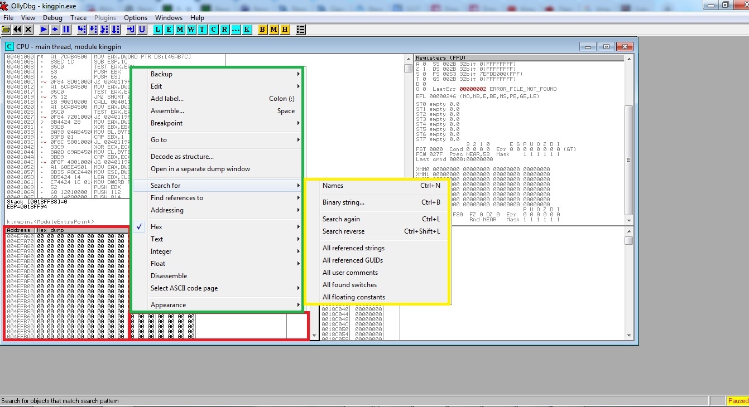Click the Step into toolbar icon

(x=81, y=29)
